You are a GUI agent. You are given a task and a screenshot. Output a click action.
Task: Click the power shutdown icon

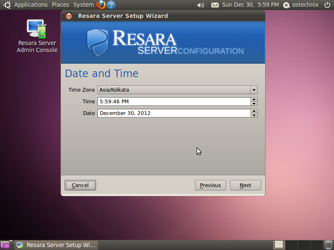click(327, 5)
